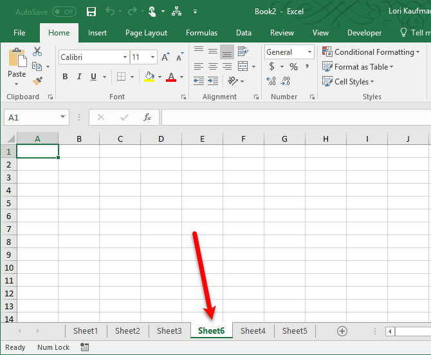Click the Merge & Center icon
Image resolution: width=431 pixels, height=355 pixels.
point(243,66)
